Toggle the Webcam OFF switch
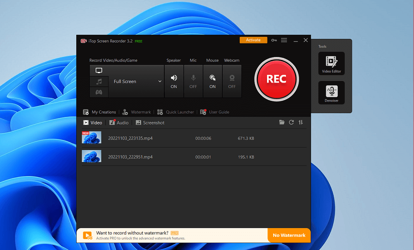Screen dimensions: 414x250 [x=232, y=81]
